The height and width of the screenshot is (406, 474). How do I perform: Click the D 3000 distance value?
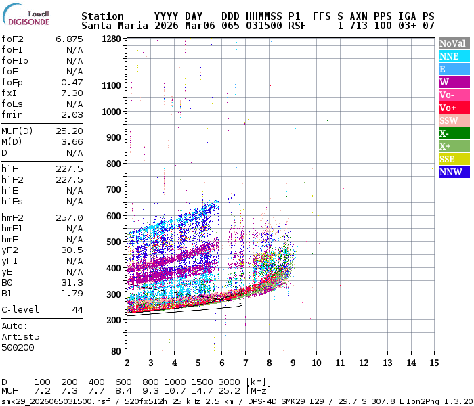(229, 382)
